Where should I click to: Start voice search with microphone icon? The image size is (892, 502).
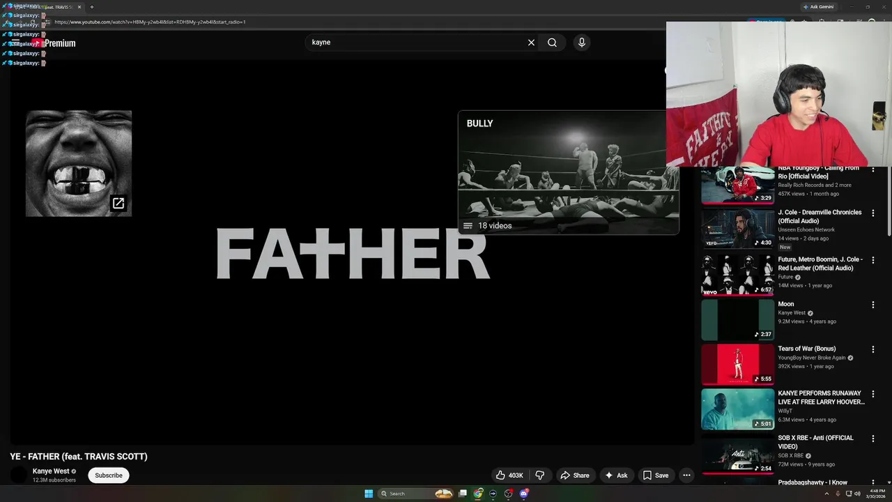pos(582,43)
